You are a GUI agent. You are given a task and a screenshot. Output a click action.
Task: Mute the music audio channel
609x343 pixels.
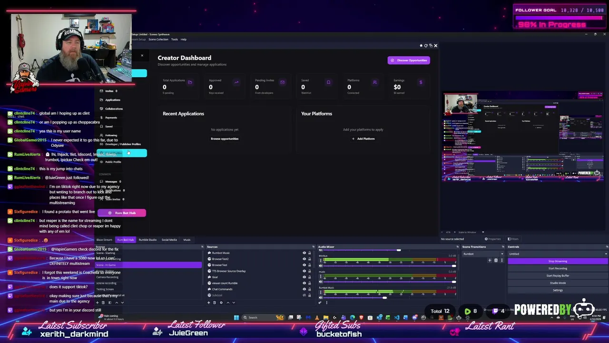click(320, 282)
